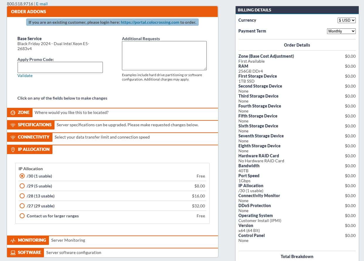Click the Validate promo code link
The image size is (364, 261).
[x=25, y=76]
